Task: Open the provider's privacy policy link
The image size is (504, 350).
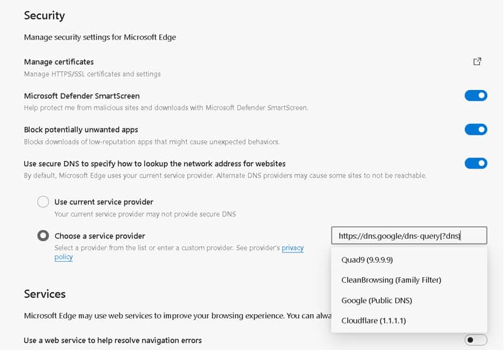Action: click(x=292, y=248)
